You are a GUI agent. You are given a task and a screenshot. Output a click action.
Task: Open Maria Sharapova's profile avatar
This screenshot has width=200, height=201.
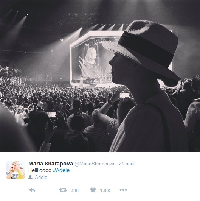[x=16, y=170]
